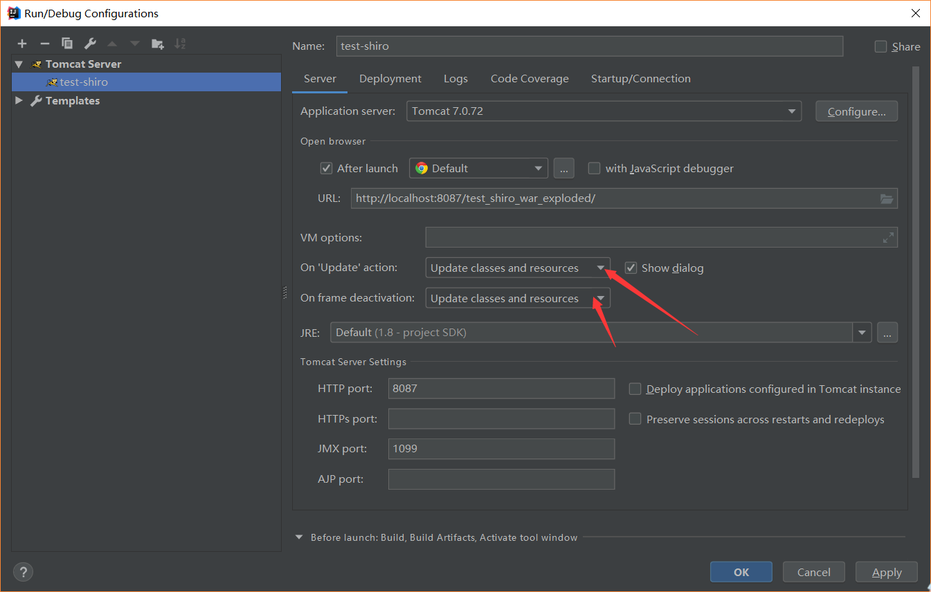The image size is (931, 592).
Task: Click the Create New Folder icon
Action: (158, 44)
